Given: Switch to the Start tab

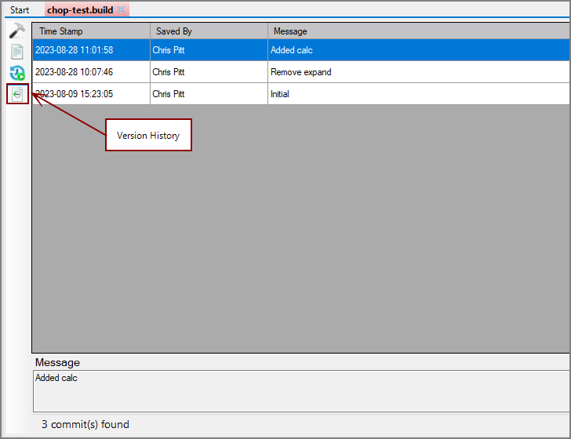Looking at the screenshot, I should [20, 10].
